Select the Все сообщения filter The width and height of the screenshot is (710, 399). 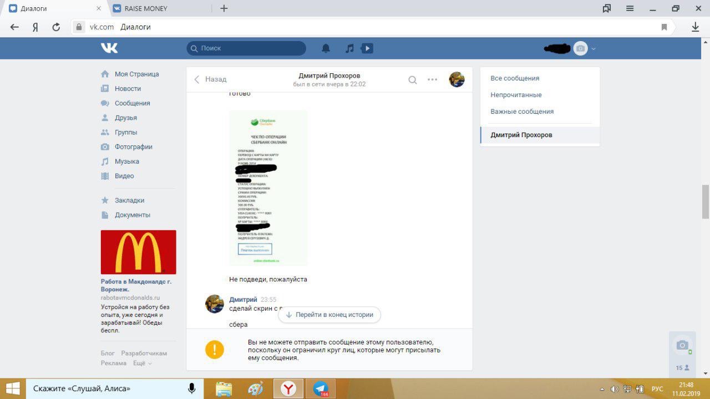tap(540, 78)
